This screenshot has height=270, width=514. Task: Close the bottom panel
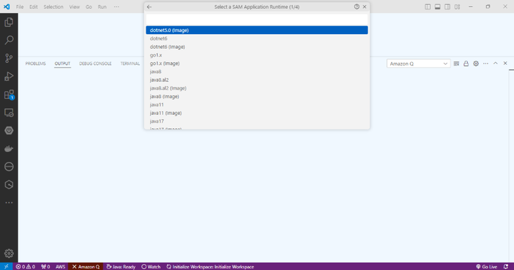pyautogui.click(x=505, y=63)
